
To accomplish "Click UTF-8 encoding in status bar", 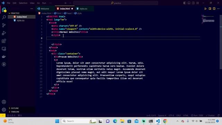I will pos(171,115).
